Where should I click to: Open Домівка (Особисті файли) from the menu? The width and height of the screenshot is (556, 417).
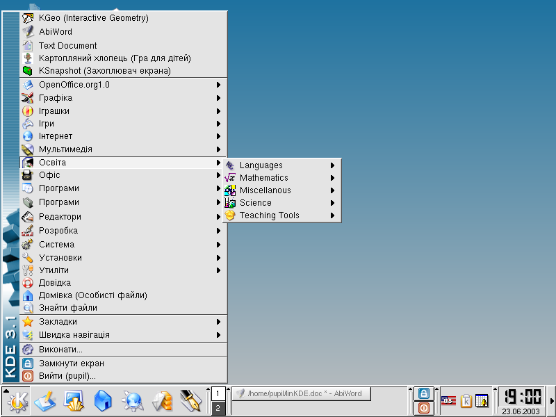[x=124, y=295]
